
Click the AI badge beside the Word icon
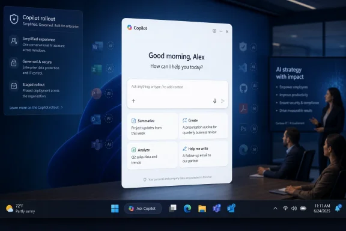point(111,46)
